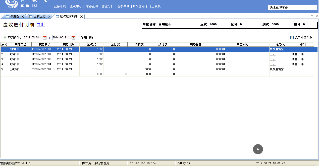Select row with SK20140821002
This screenshot has height=166, width=319.
click(x=157, y=59)
